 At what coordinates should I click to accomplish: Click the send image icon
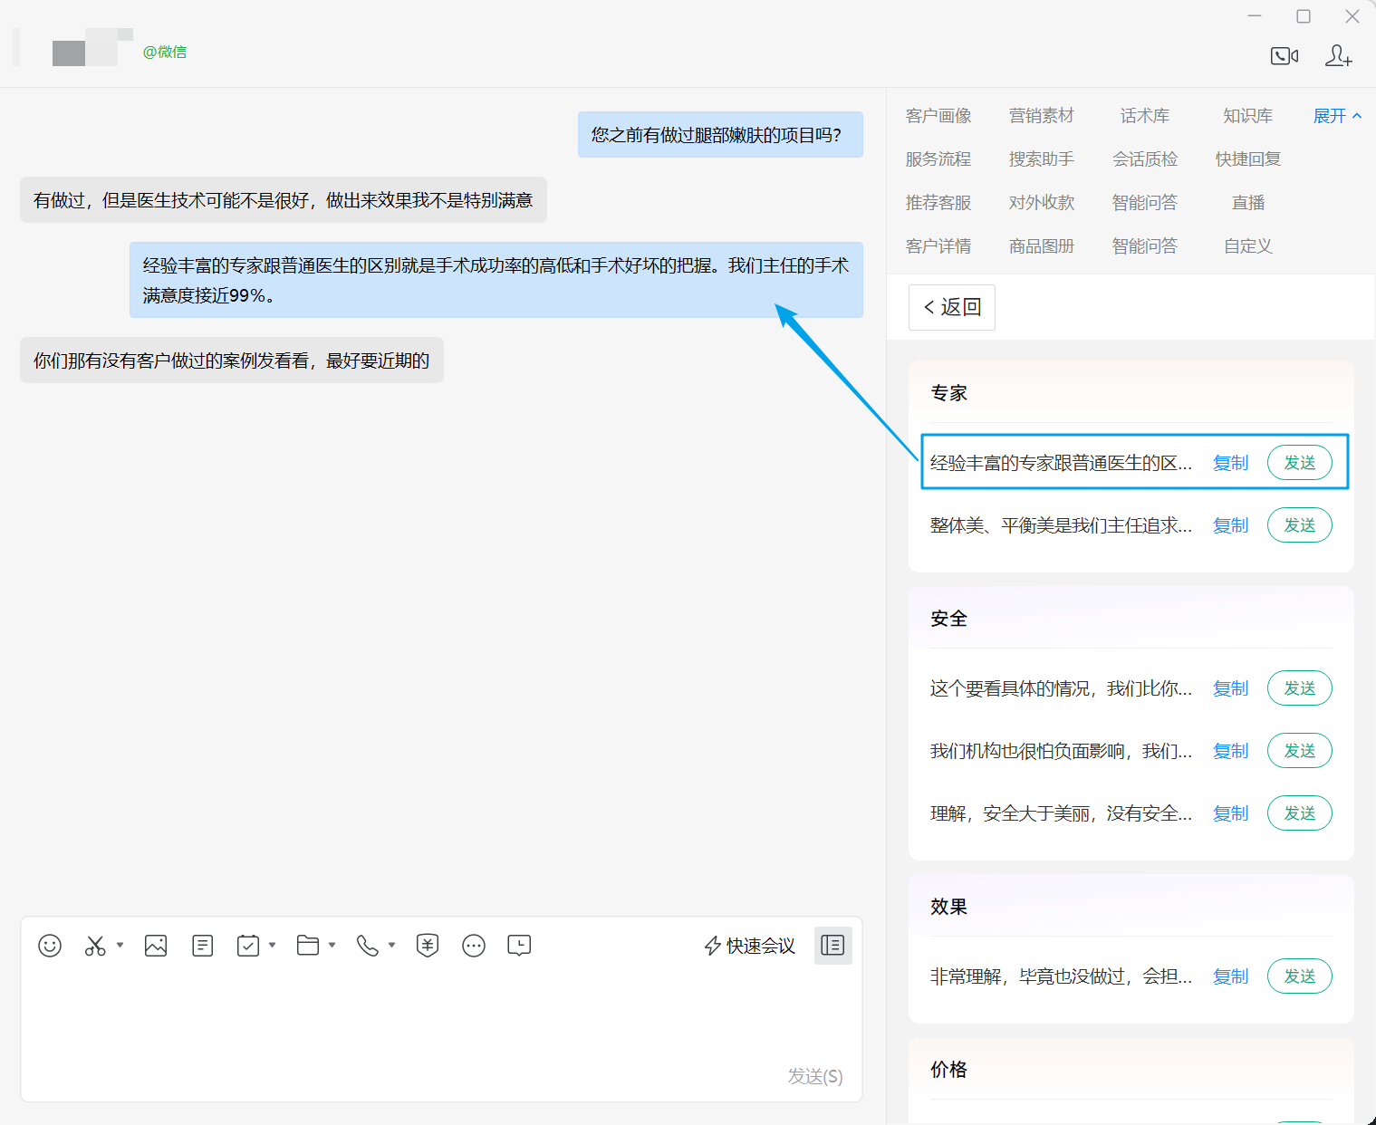155,945
